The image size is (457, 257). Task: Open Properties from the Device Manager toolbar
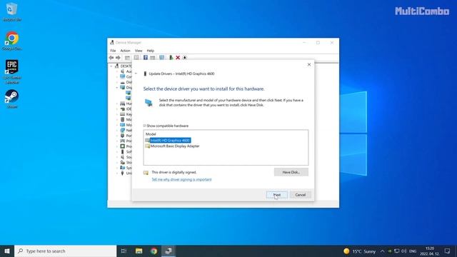coord(136,58)
